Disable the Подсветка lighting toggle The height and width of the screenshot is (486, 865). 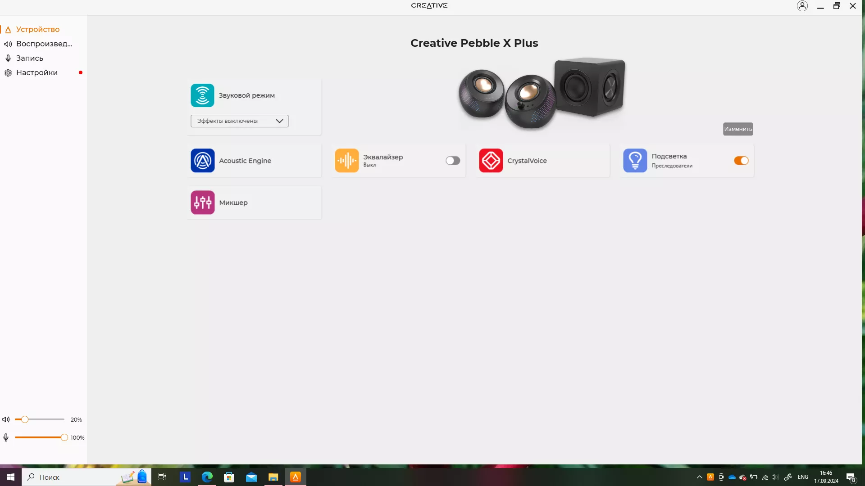[741, 160]
